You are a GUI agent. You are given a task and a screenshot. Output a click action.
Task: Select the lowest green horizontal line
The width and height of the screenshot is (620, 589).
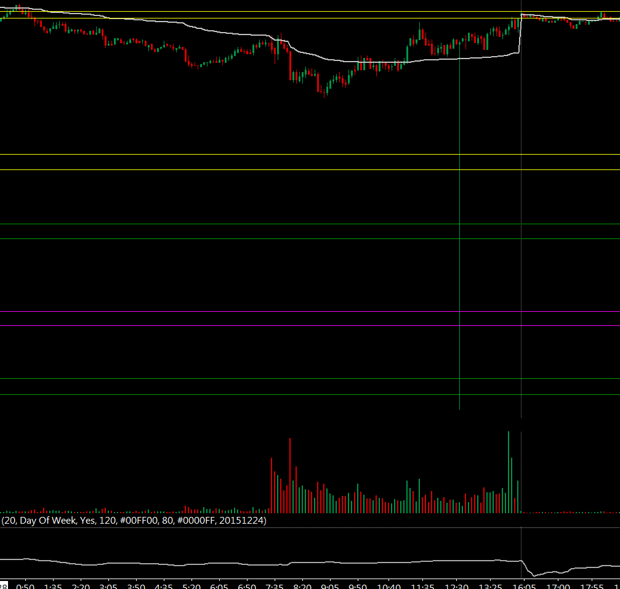point(310,395)
